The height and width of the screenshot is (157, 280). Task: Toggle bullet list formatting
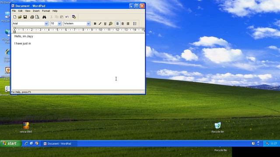tap(135, 24)
